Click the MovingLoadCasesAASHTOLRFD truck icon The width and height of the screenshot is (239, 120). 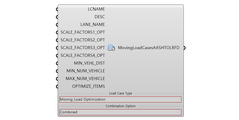coord(111,48)
